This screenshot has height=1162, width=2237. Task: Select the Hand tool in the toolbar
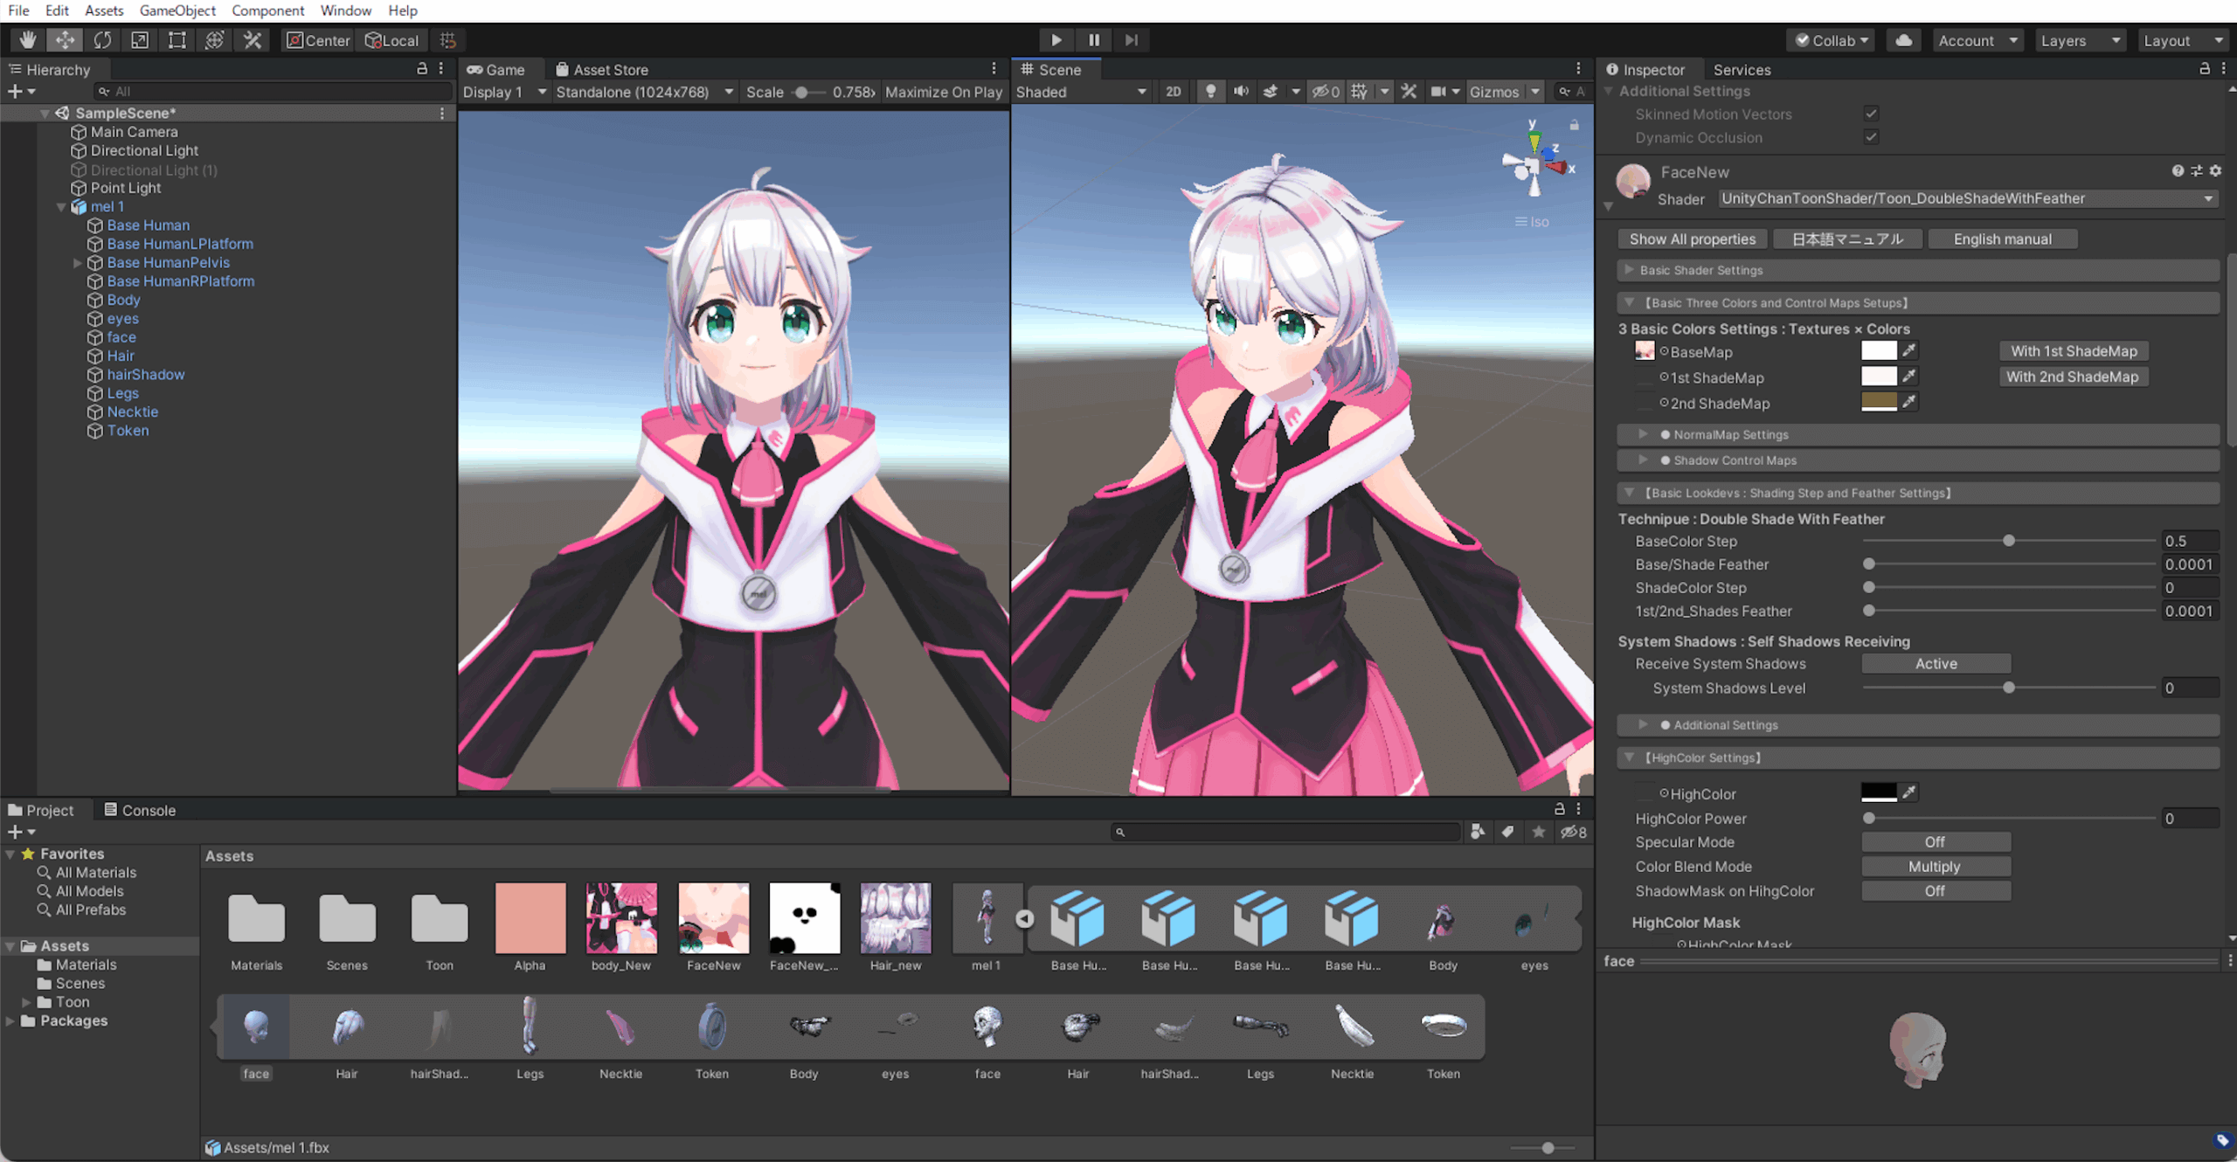27,39
